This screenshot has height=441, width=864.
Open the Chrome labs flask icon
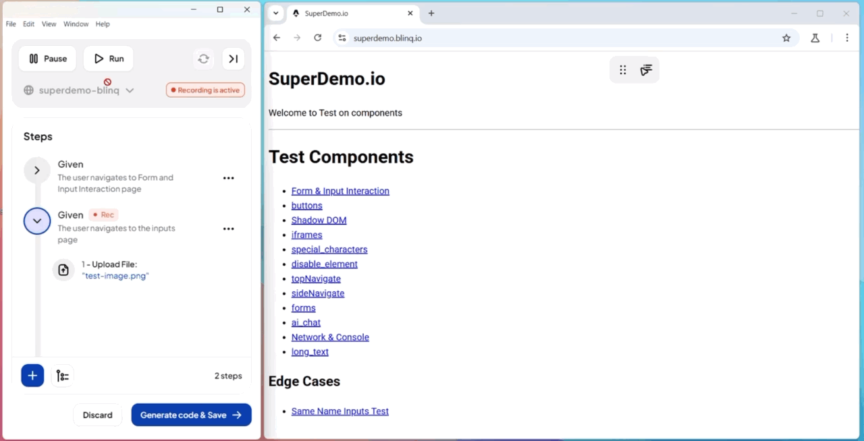(x=815, y=38)
